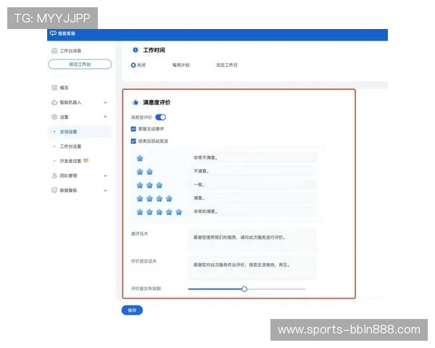Click the 团队管理 person icon
The height and width of the screenshot is (348, 435).
pyautogui.click(x=54, y=175)
